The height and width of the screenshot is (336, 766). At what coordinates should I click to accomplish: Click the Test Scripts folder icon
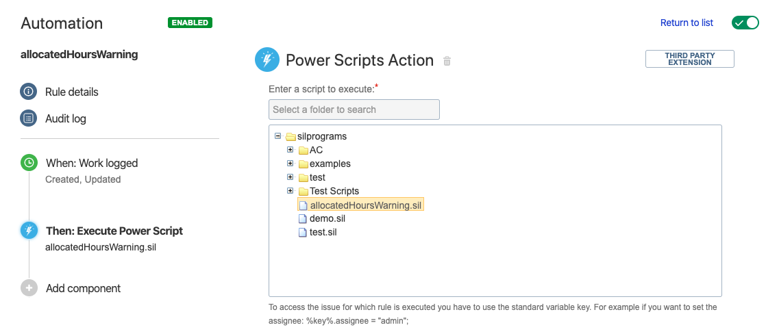tap(303, 191)
